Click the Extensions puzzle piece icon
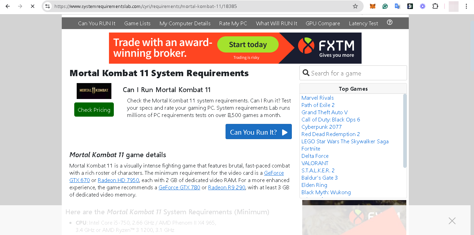Viewport: 474px width, 235px height. pos(435,6)
